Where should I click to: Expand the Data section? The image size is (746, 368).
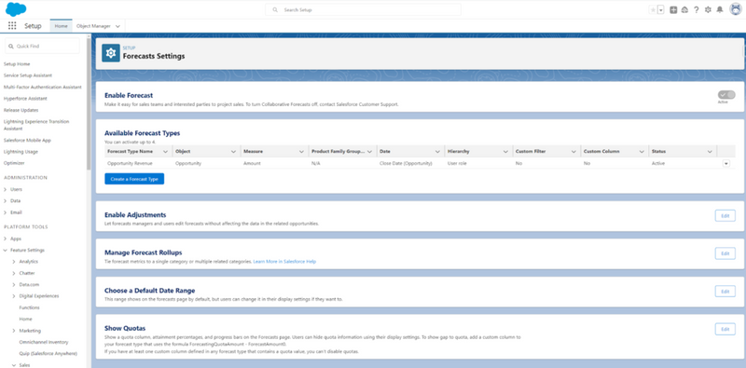point(6,200)
